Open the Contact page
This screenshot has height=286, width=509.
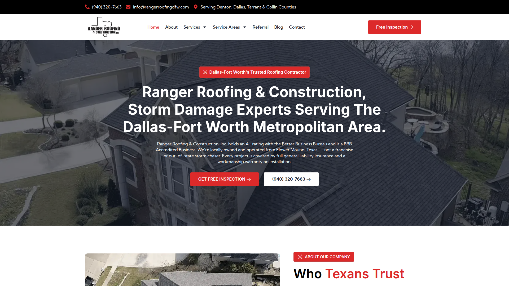297,27
